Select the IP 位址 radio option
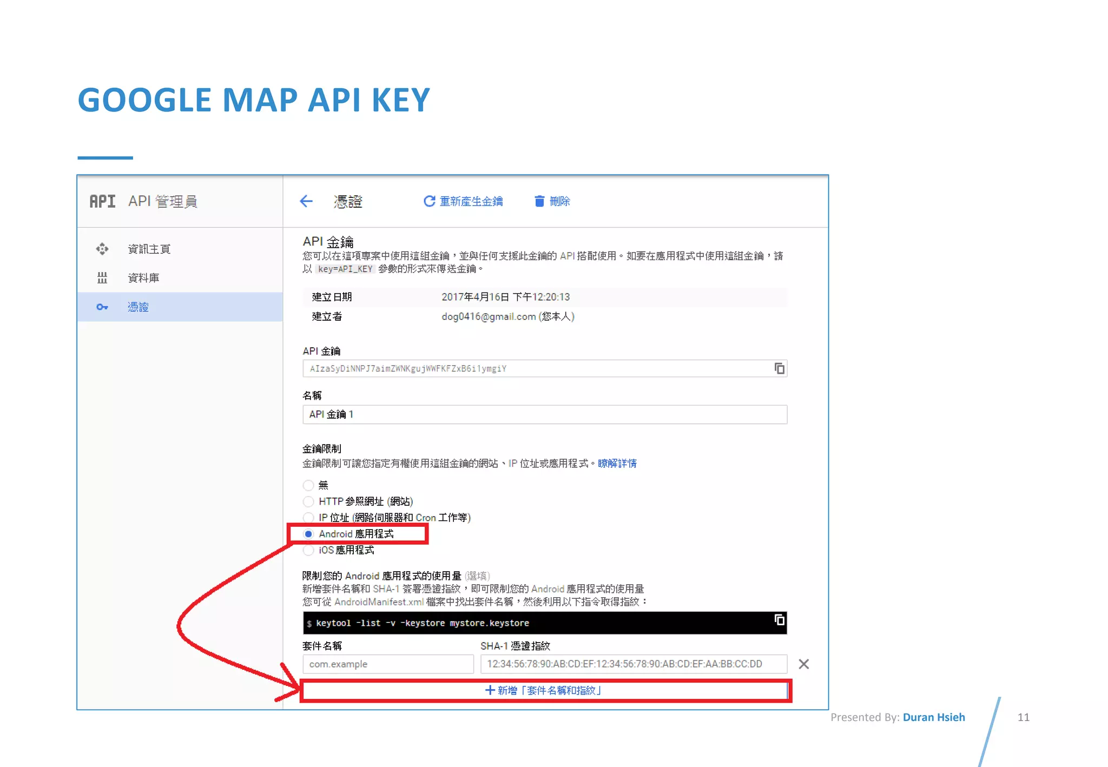The image size is (1108, 767). tap(308, 518)
